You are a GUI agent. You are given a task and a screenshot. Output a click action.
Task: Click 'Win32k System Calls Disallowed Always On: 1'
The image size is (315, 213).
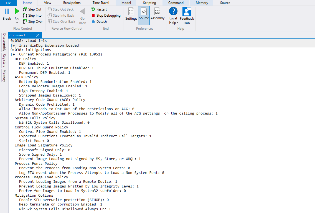pyautogui.click(x=65, y=209)
